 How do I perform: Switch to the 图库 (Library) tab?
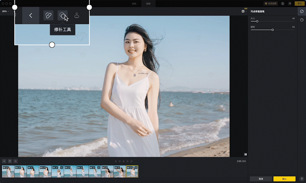click(x=134, y=3)
